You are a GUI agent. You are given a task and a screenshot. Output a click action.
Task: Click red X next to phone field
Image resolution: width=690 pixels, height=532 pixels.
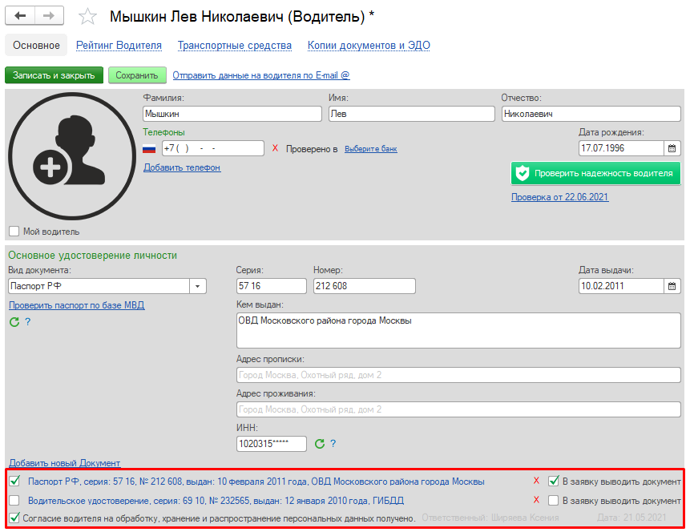[275, 148]
